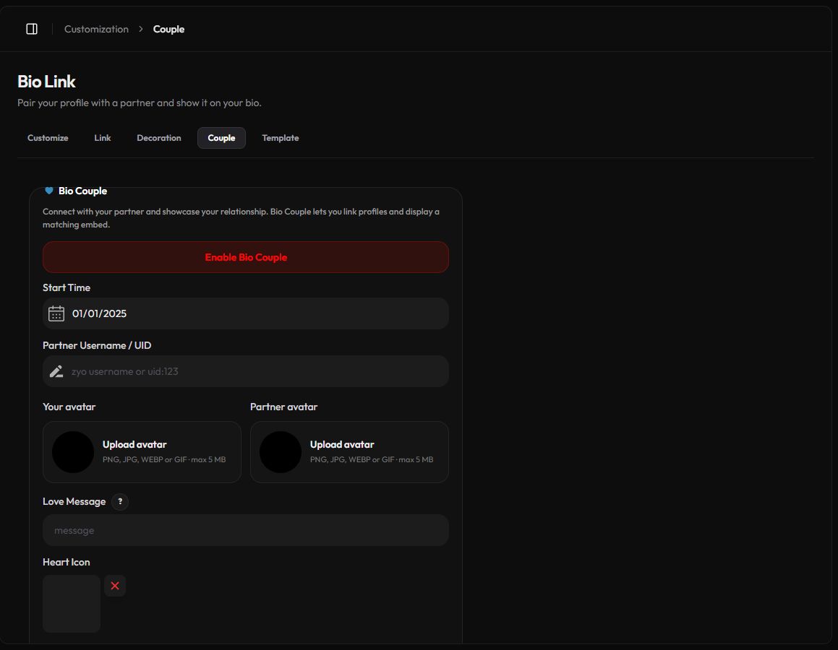
Task: Click the Your avatar circle preview
Action: point(73,452)
